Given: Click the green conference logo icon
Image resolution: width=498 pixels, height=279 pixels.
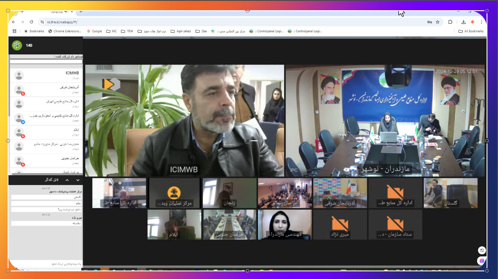Looking at the screenshot, I should coord(17,46).
